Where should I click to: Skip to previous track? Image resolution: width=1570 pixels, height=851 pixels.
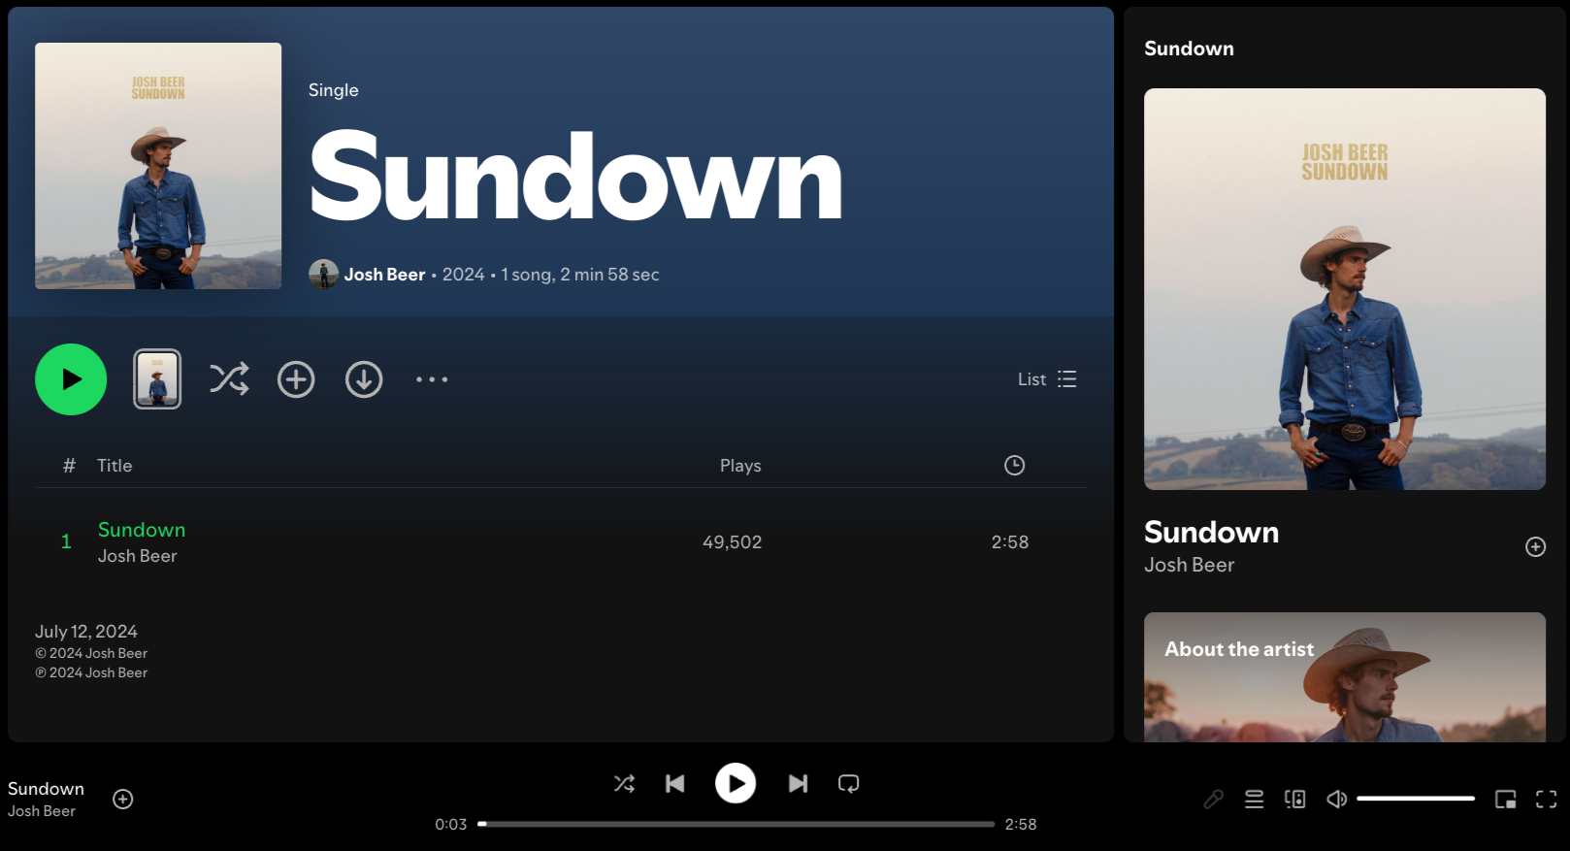point(675,783)
